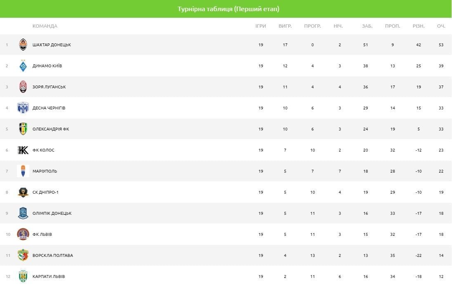Image resolution: width=452 pixels, height=292 pixels.
Task: Click the SK Dnipro-1 crest
Action: click(x=23, y=192)
